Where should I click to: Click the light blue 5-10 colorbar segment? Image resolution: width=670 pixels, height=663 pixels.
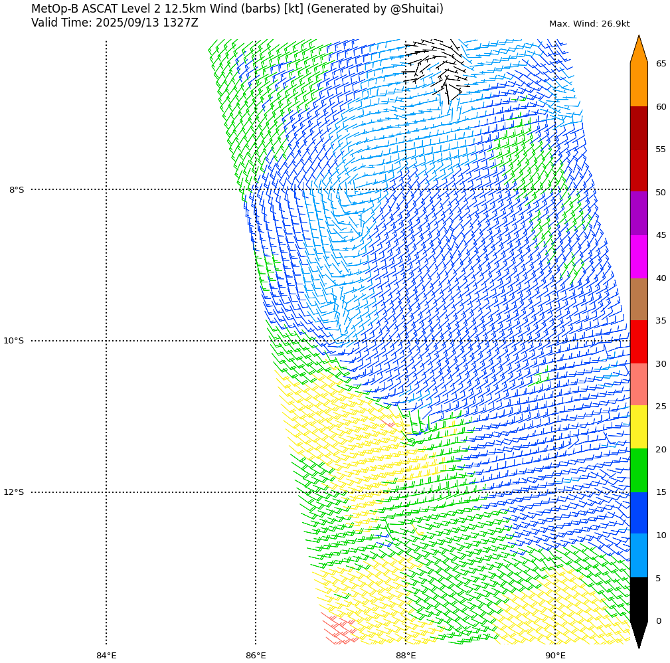639,555
